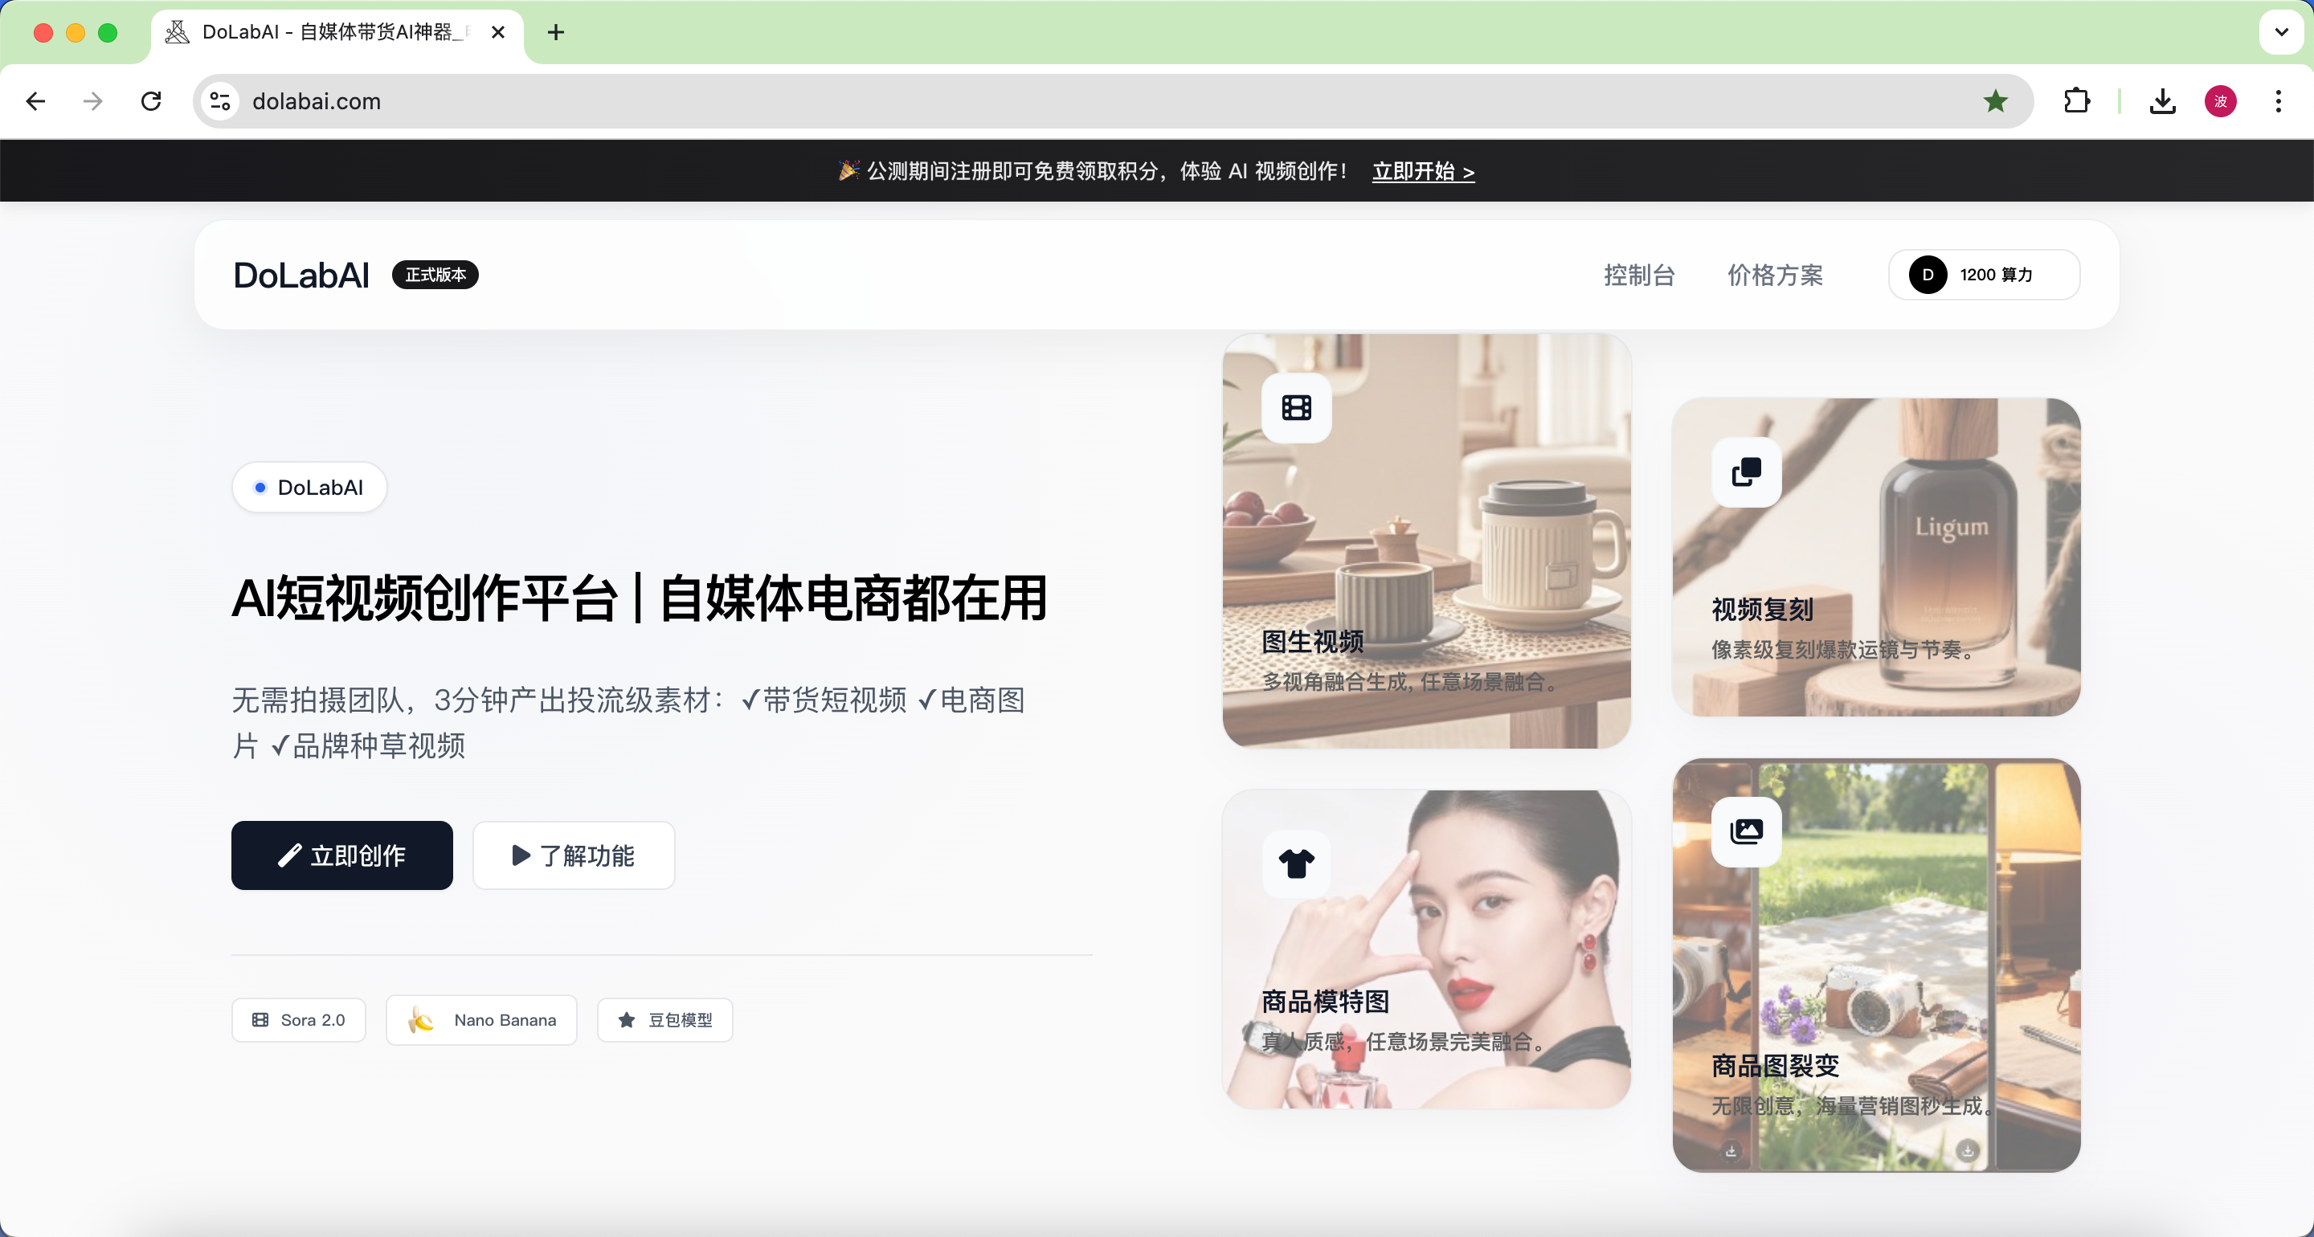The height and width of the screenshot is (1237, 2314).
Task: Open 控制台 in the navigation bar
Action: click(1639, 275)
